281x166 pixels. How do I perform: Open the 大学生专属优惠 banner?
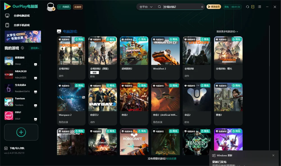coord(23,36)
